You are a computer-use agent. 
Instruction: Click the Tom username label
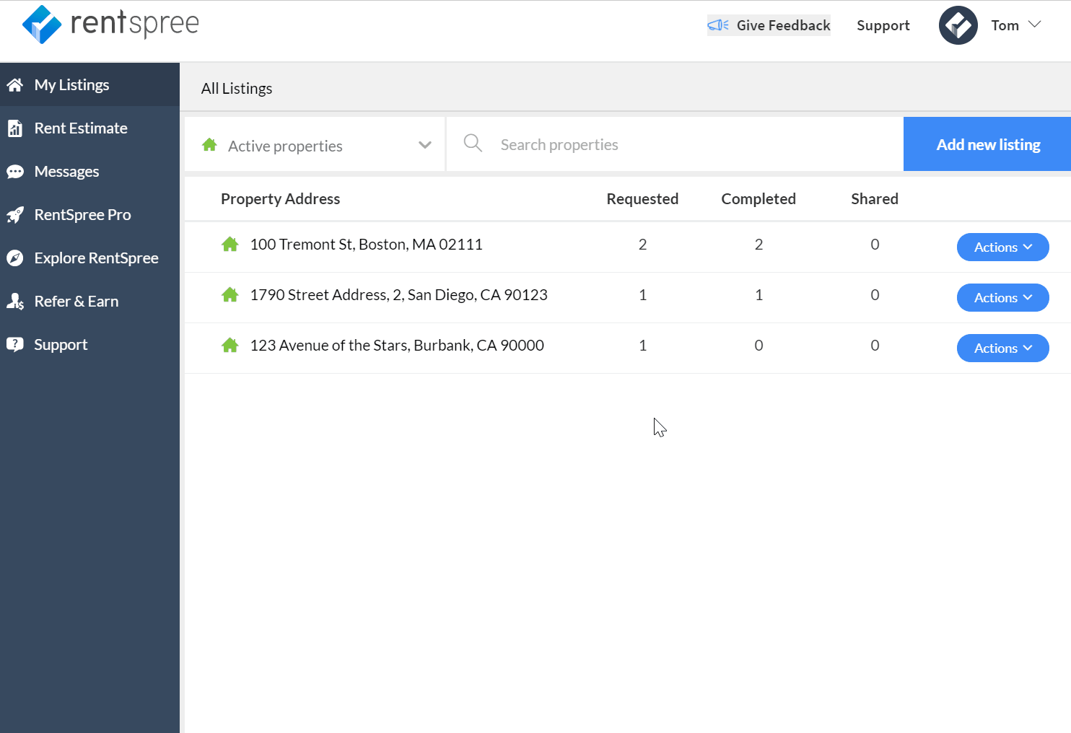(x=1005, y=25)
